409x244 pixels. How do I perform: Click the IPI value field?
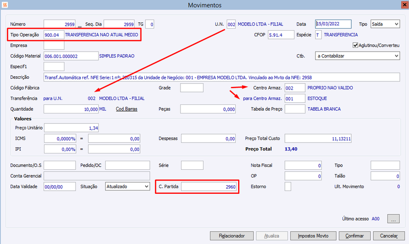[x=114, y=149]
